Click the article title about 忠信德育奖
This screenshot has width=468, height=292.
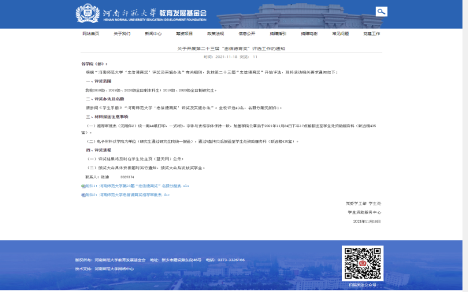tap(231, 49)
